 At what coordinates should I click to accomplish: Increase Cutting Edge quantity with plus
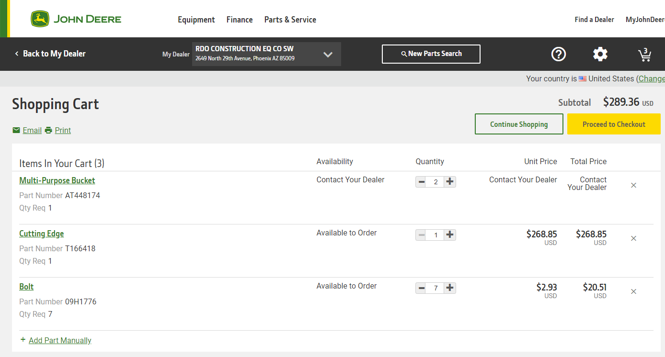(449, 235)
